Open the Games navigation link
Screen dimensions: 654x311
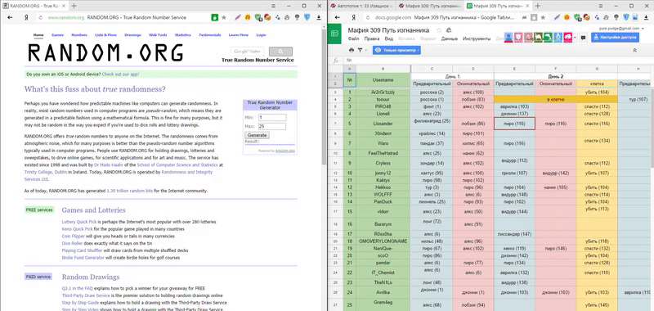(57, 35)
